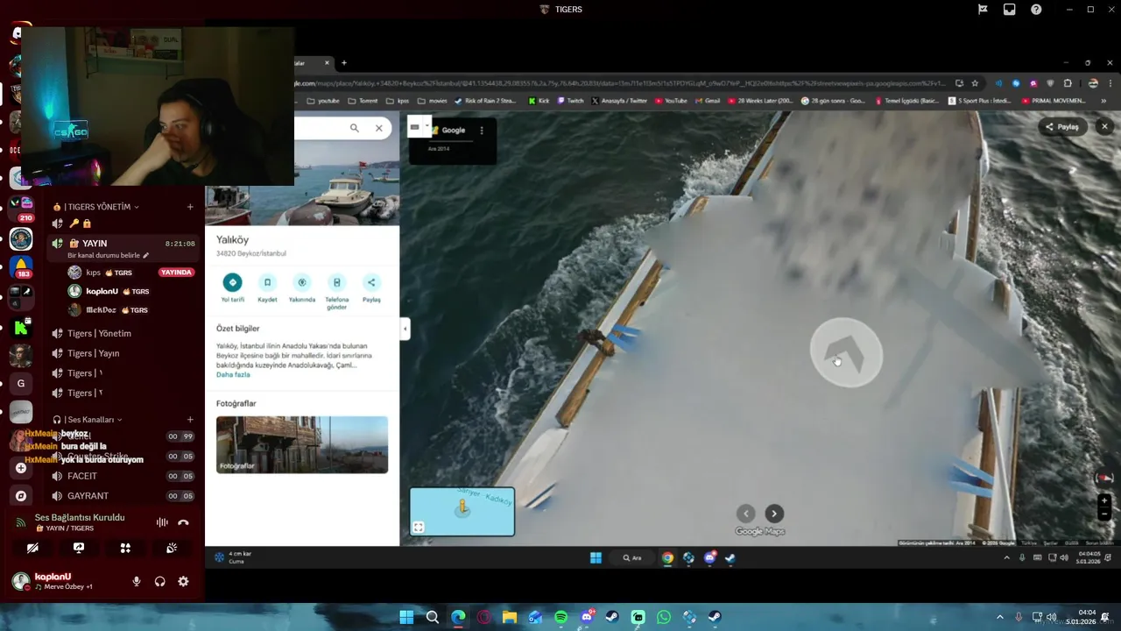1121x631 pixels.
Task: Collapse the TIGERS YÖNETİM category
Action: tap(96, 207)
